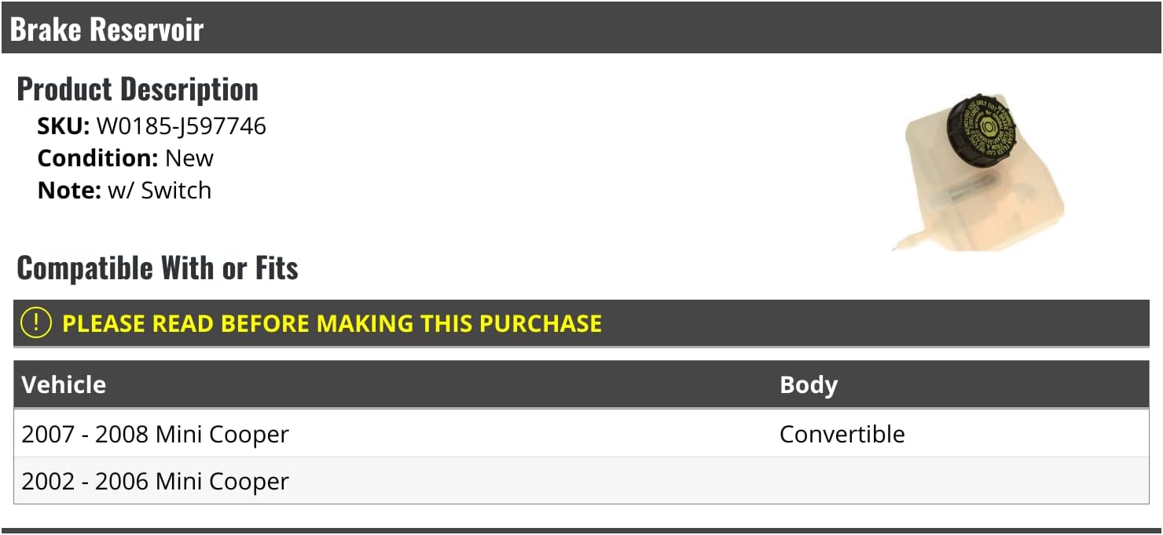The image size is (1163, 535).
Task: Click the Vehicle column header
Action: click(x=64, y=384)
